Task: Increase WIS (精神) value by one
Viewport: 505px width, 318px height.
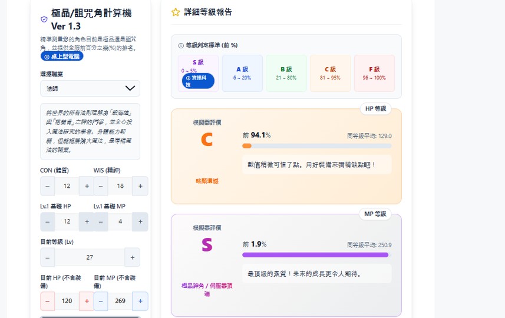Action: coord(140,186)
